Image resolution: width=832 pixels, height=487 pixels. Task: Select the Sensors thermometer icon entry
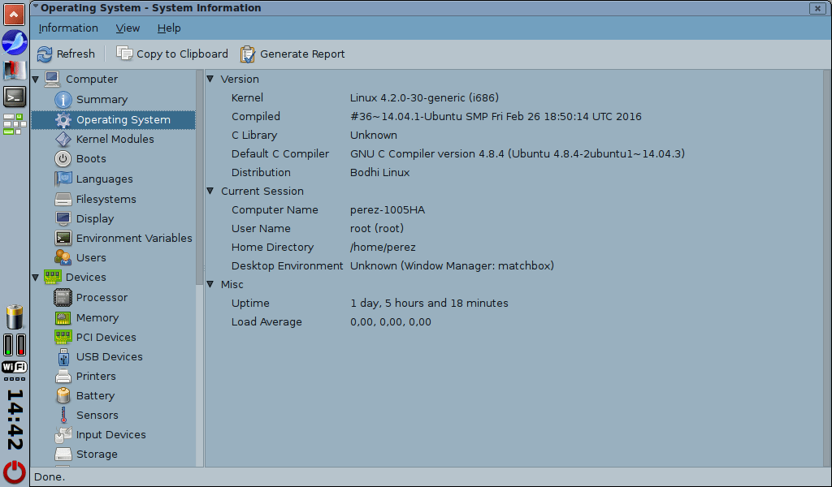pyautogui.click(x=63, y=416)
